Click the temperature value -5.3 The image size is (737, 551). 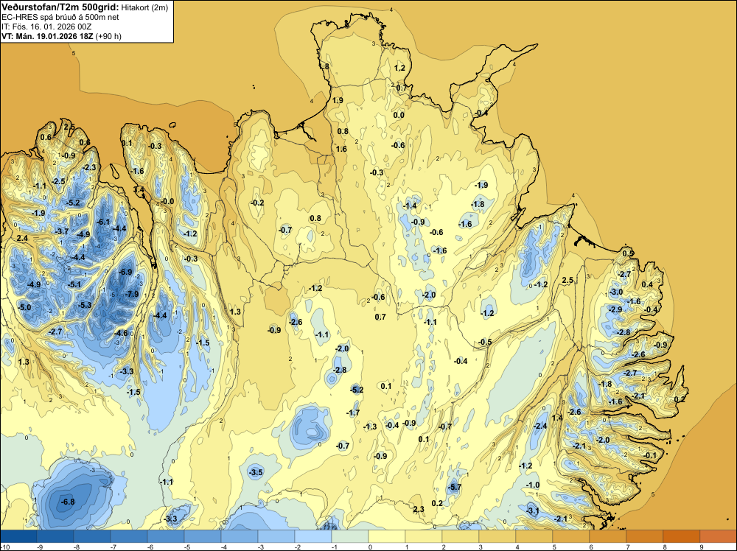(x=85, y=305)
